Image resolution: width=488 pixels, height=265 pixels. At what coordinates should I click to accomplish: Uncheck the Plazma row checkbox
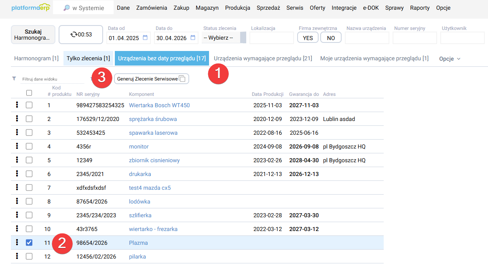[x=29, y=243]
